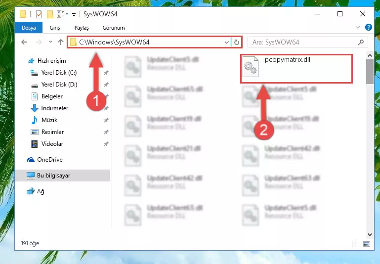Select the pcopymatrix.dll file name
Viewport: 380px width, 264px height.
click(288, 60)
